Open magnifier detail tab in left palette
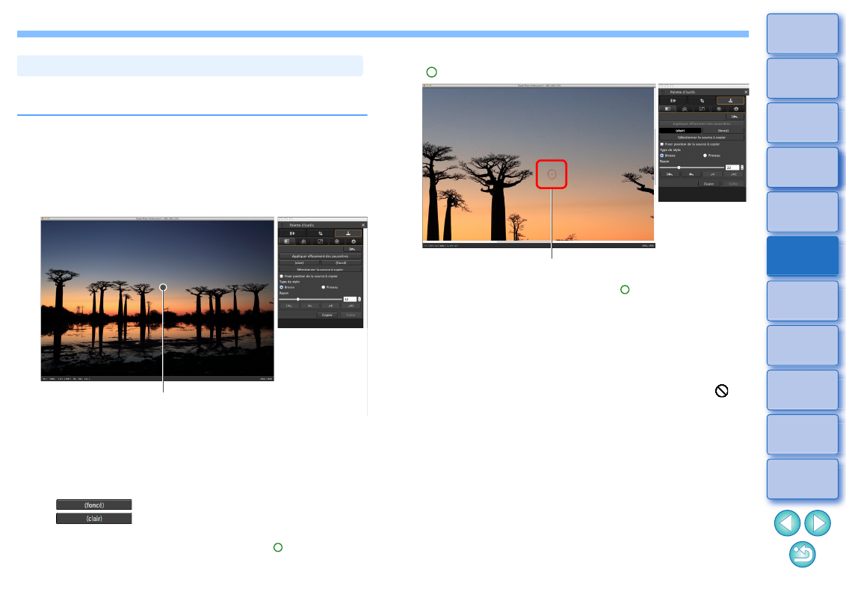This screenshot has height=598, width=846. (303, 241)
